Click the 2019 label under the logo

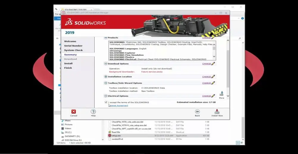click(70, 33)
